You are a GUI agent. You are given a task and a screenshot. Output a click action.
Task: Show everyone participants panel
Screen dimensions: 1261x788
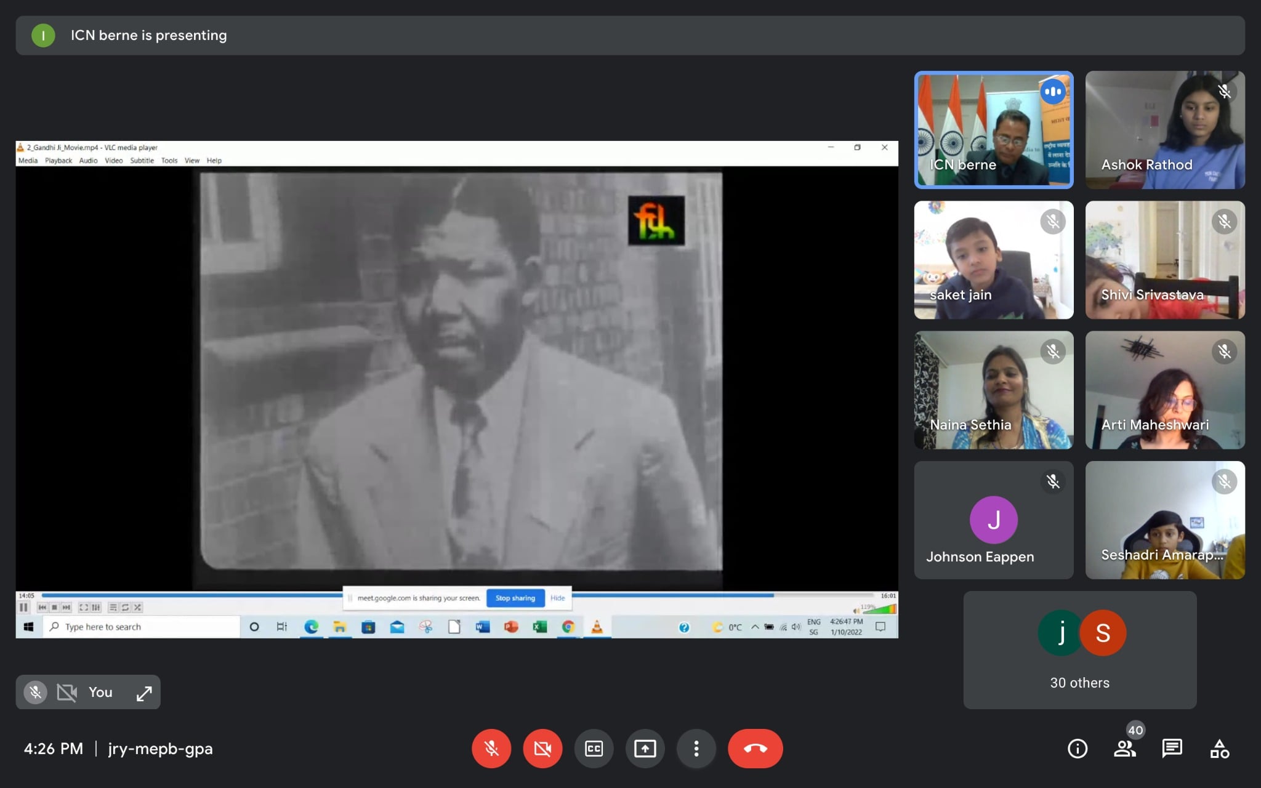(1125, 749)
